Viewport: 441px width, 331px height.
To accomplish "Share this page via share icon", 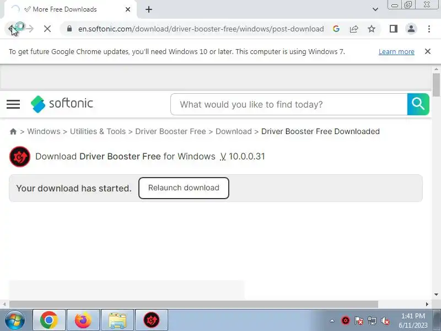I will (x=354, y=29).
